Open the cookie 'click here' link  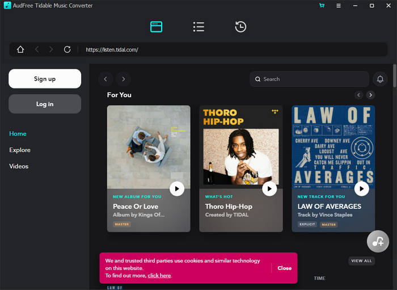[159, 275]
